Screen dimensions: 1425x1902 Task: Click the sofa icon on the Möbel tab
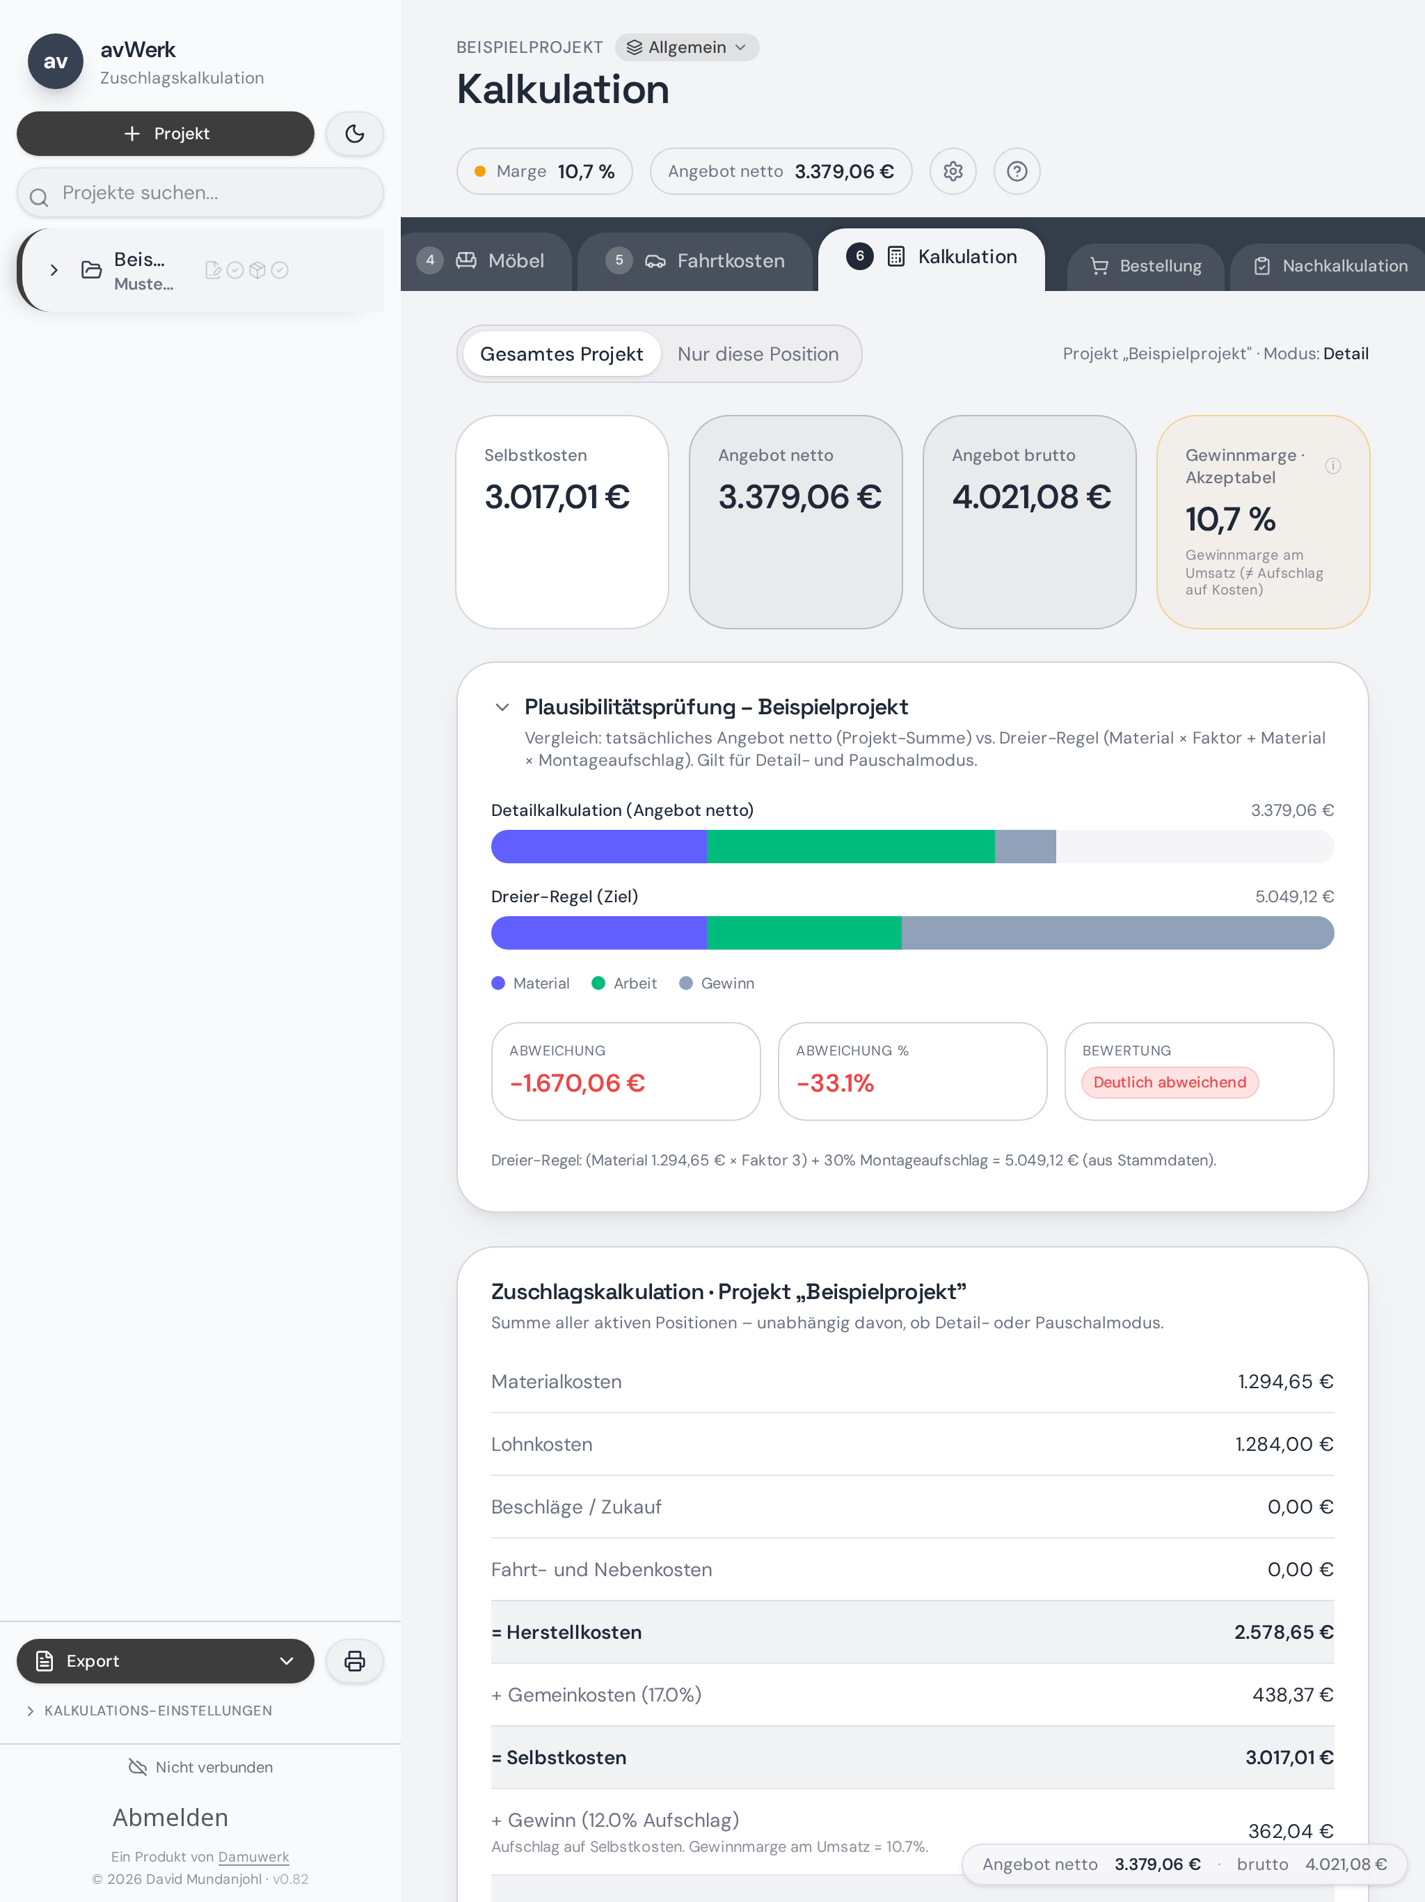click(465, 260)
